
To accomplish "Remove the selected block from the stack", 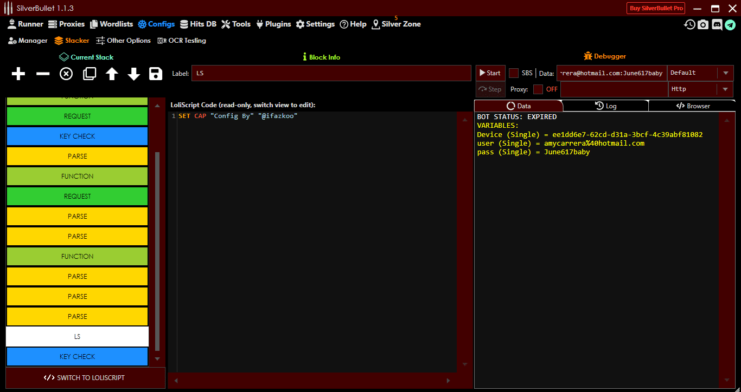I will [42, 74].
